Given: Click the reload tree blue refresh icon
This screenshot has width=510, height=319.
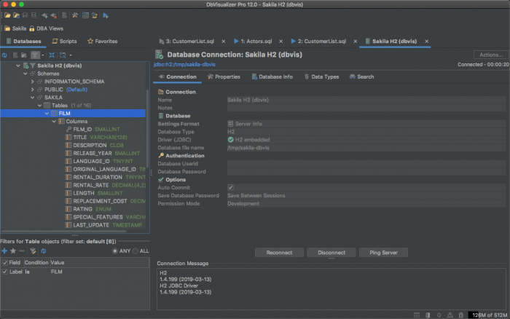Looking at the screenshot, I should [x=4, y=55].
